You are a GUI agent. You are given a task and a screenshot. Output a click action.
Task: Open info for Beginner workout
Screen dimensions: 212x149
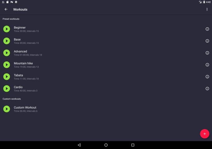(x=207, y=29)
